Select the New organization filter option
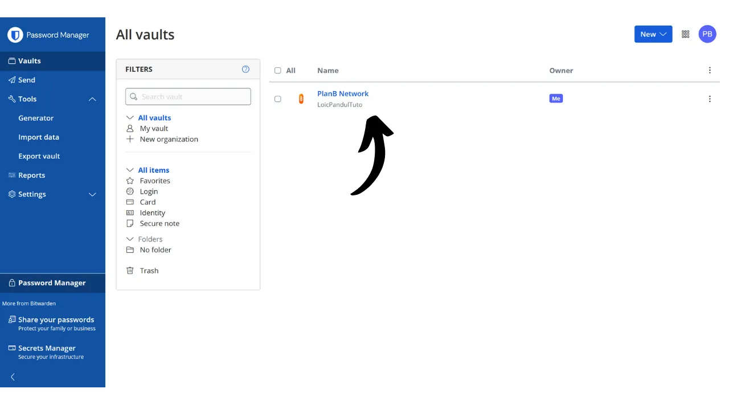The height and width of the screenshot is (405, 729). (x=169, y=139)
